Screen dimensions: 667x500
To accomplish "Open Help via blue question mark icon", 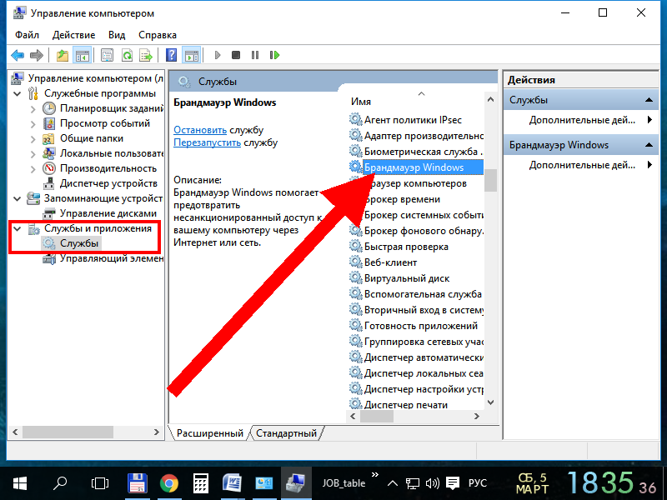I will (x=171, y=56).
